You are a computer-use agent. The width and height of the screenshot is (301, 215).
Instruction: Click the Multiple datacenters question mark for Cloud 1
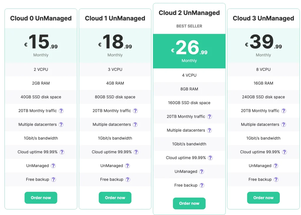pyautogui.click(x=135, y=124)
